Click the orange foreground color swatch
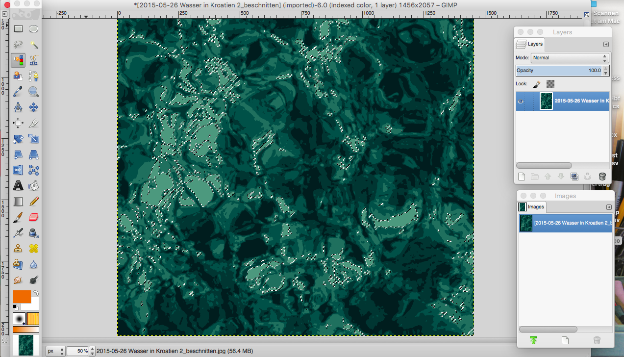 (22, 296)
